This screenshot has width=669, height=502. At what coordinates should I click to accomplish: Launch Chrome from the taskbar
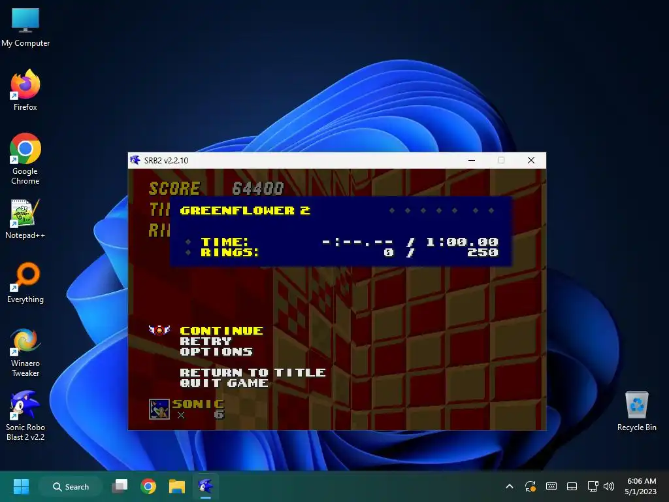tap(148, 486)
